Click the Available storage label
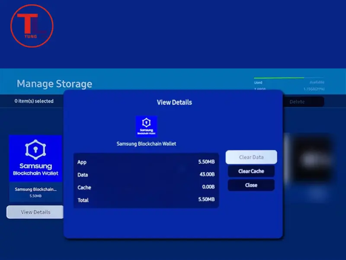The image size is (346, 260). [317, 82]
